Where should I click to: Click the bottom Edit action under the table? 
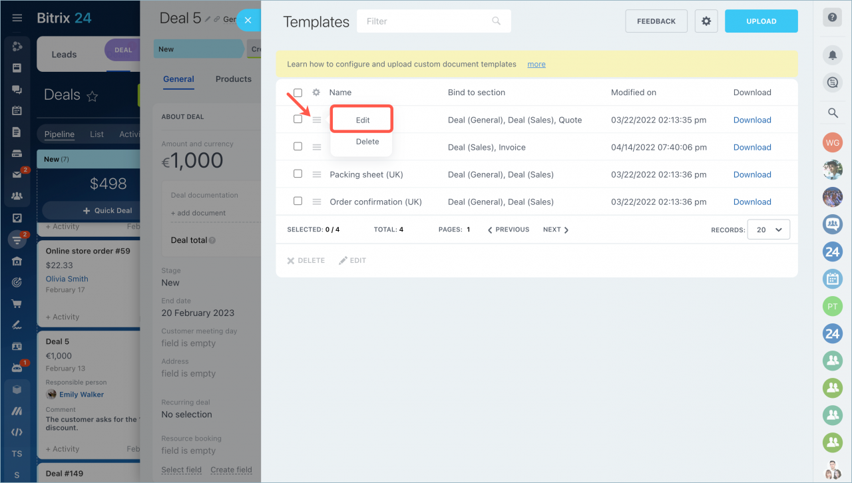pos(353,261)
